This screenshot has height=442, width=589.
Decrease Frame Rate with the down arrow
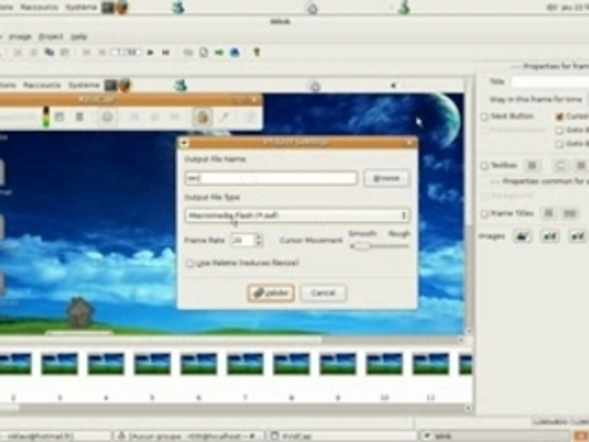pyautogui.click(x=258, y=244)
